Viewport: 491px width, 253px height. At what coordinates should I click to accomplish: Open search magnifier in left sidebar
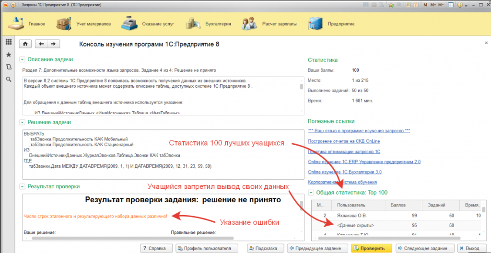pyautogui.click(x=9, y=79)
